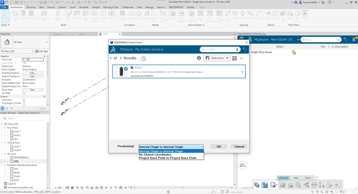Click the Detail Level icon in view control bar
Viewport: 358px width, 194px height.
67,188
